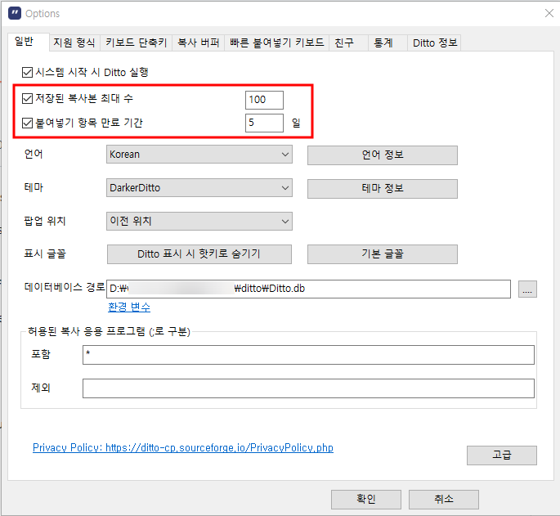Click the database path input field
This screenshot has height=516, width=560.
(308, 289)
